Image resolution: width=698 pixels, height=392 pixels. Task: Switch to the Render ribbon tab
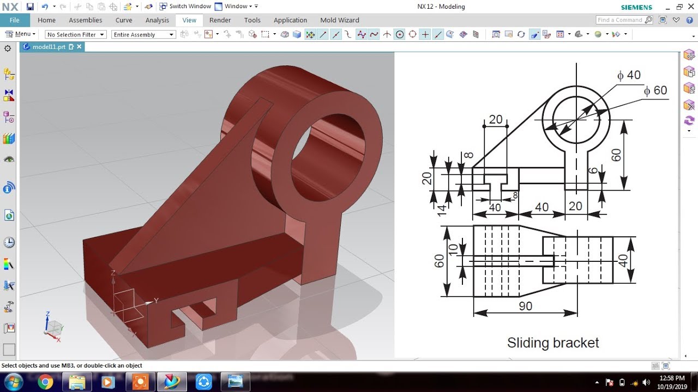click(220, 20)
